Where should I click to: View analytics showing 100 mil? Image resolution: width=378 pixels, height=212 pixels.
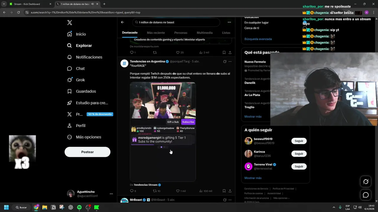(206, 191)
